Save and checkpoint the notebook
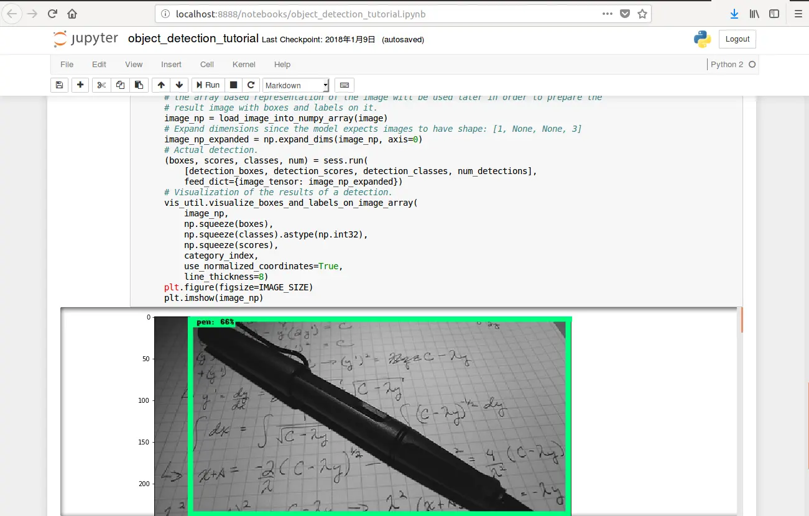This screenshot has width=809, height=516. 59,85
